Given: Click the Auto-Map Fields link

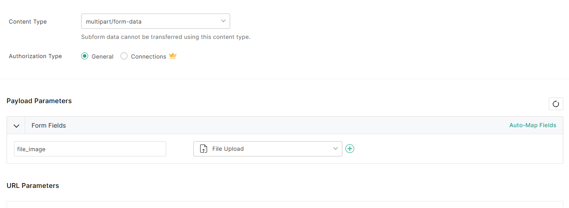Looking at the screenshot, I should (533, 125).
